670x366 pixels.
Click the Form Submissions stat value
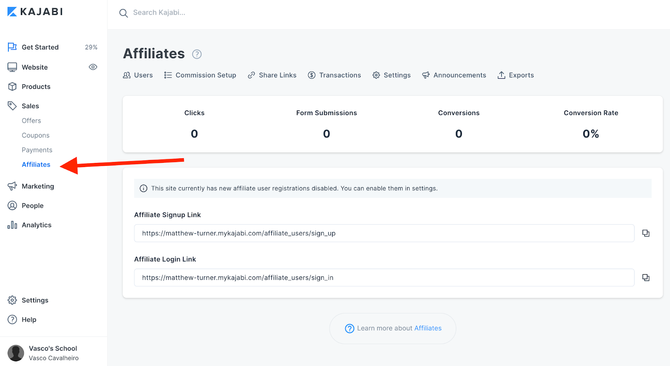[327, 134]
